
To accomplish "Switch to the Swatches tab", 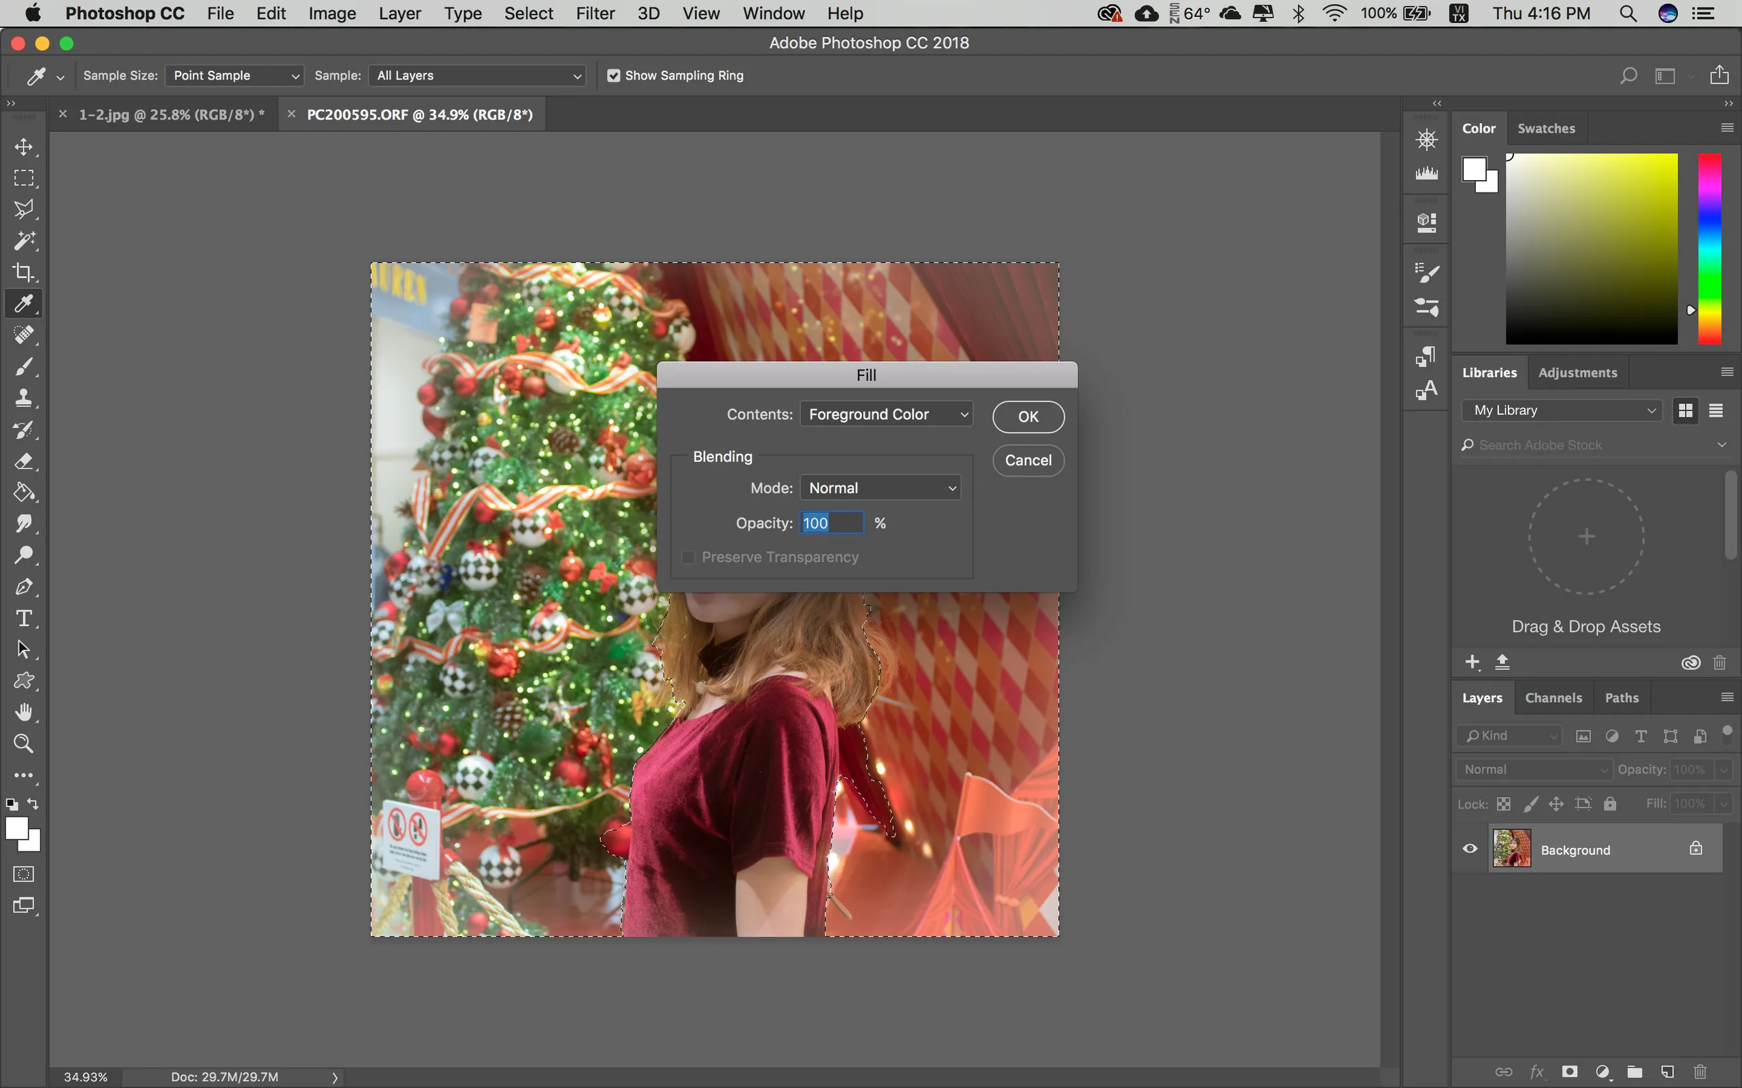I will pyautogui.click(x=1546, y=129).
